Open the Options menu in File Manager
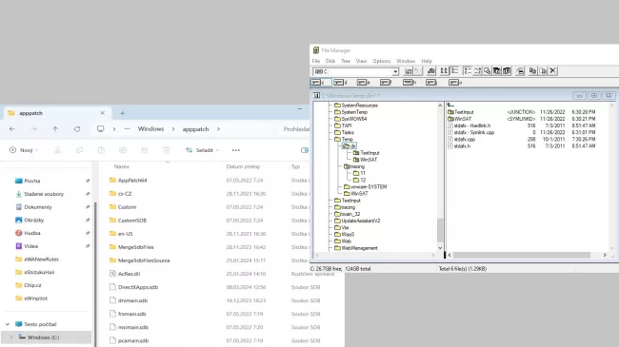Viewport: 619px width, 347px height. [x=382, y=61]
